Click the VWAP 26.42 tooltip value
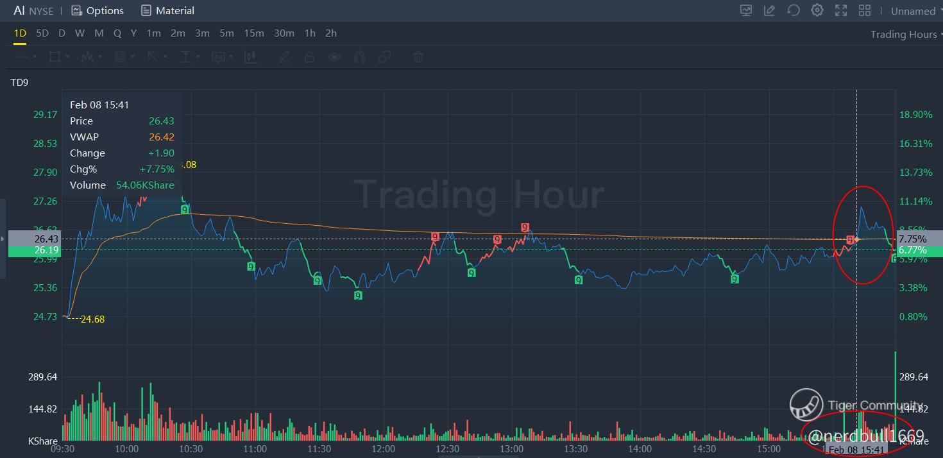 pos(161,137)
